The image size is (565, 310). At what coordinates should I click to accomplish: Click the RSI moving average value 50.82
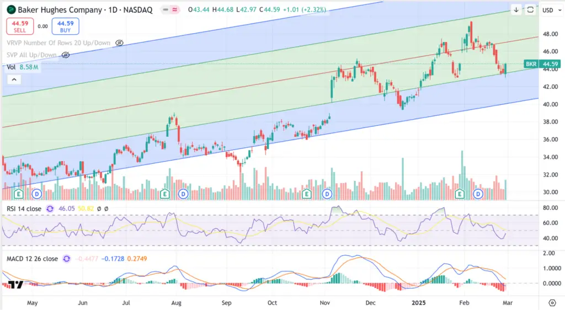coord(86,209)
